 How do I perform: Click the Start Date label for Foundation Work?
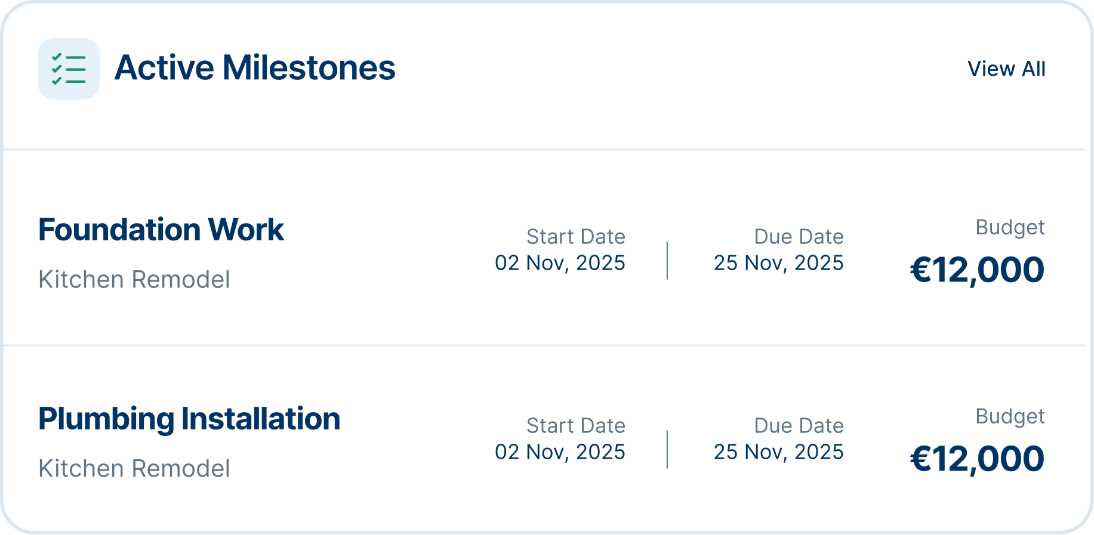point(575,237)
